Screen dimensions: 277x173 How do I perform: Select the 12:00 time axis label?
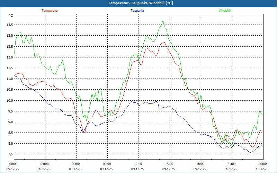click(138, 164)
